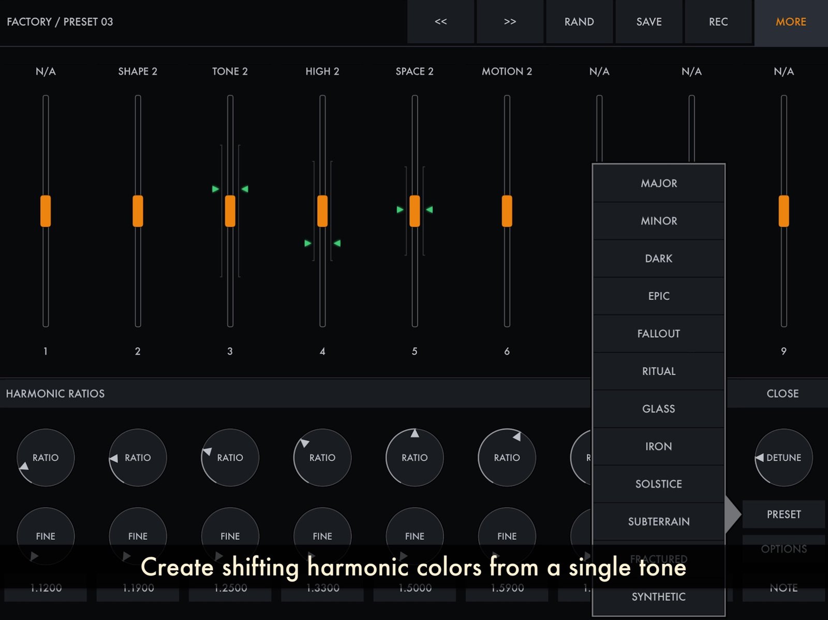828x620 pixels.
Task: Click the TONE 2 slider handle
Action: pyautogui.click(x=230, y=211)
